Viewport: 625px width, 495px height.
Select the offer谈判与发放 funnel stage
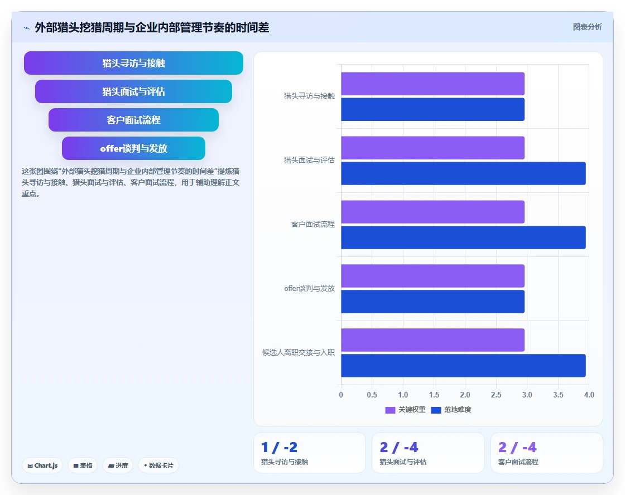(133, 148)
